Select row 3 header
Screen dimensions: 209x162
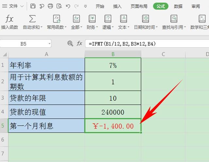(x=4, y=98)
